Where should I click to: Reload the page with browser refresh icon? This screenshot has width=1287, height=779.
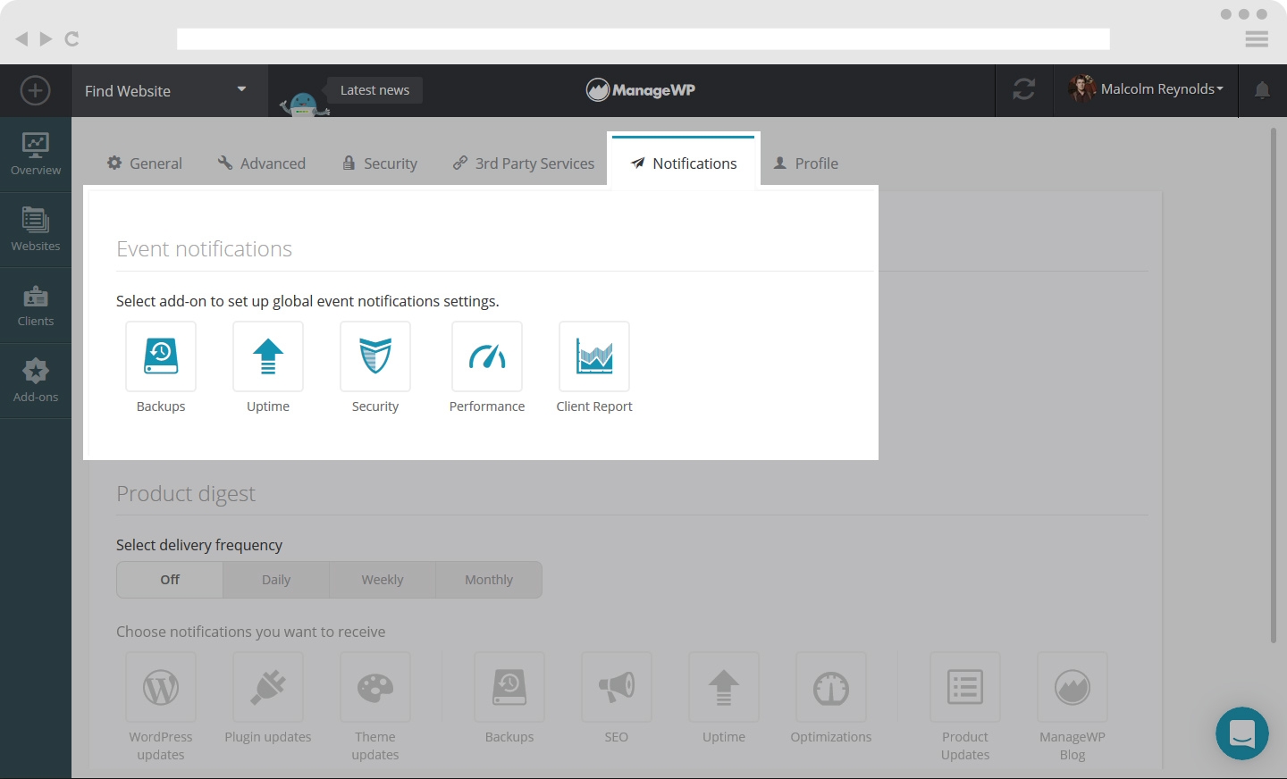(72, 38)
